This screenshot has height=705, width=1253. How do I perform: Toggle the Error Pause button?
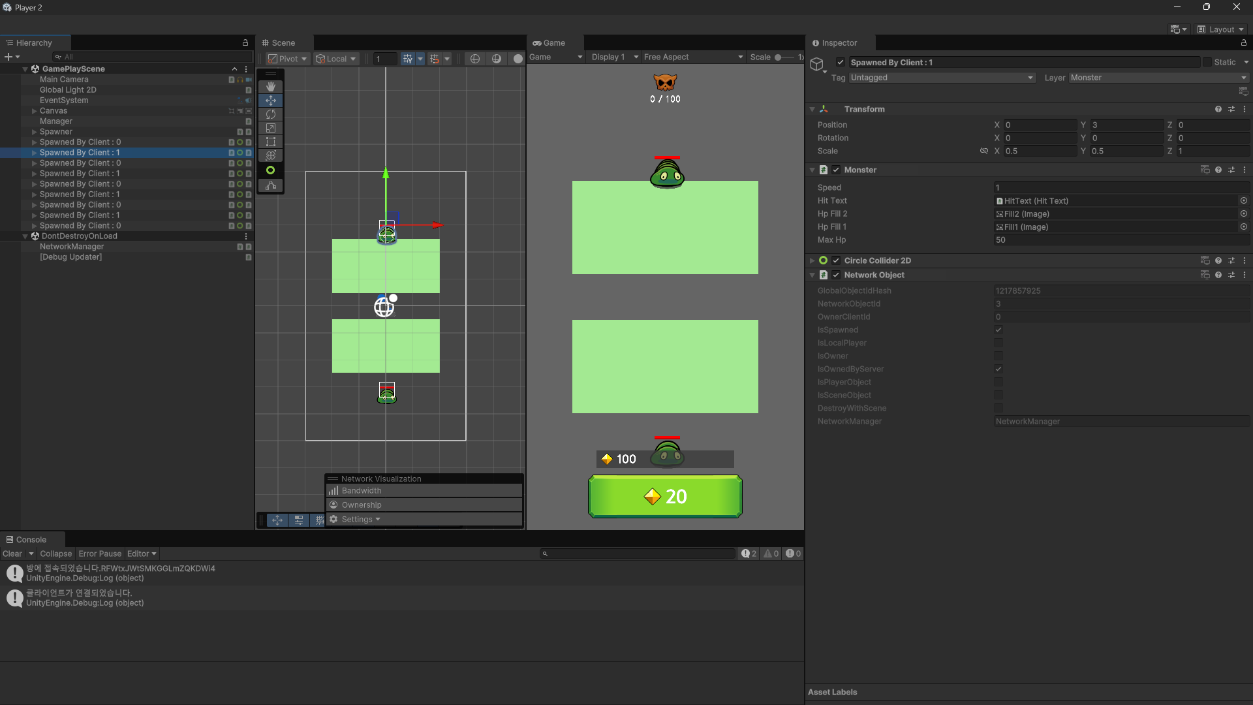point(100,554)
